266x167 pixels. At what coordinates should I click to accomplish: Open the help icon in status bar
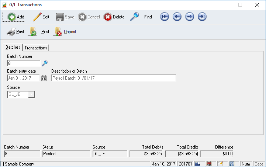[x=232, y=164]
